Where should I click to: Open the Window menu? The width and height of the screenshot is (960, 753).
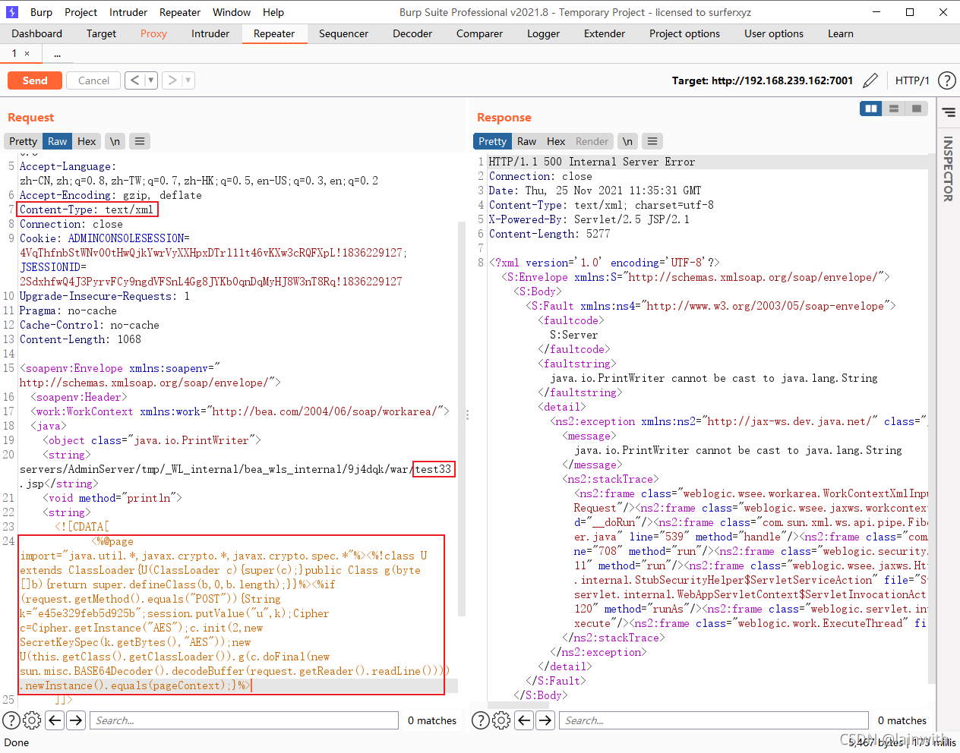pos(232,12)
